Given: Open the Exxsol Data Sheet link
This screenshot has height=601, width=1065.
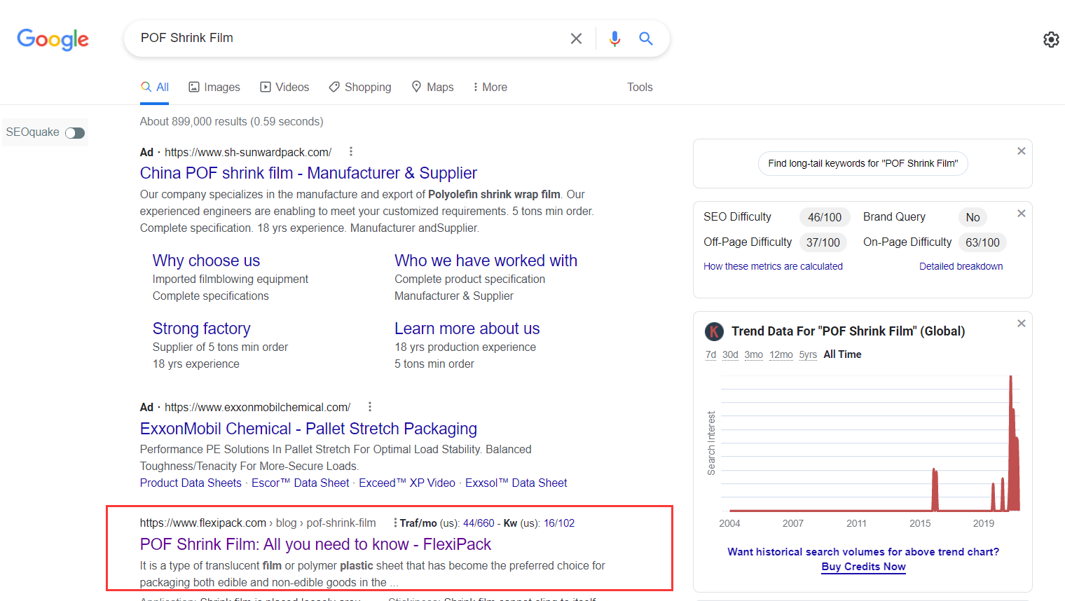Looking at the screenshot, I should [x=516, y=483].
